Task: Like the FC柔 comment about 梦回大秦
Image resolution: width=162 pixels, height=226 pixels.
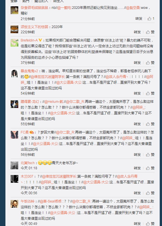Action: [x=150, y=155]
